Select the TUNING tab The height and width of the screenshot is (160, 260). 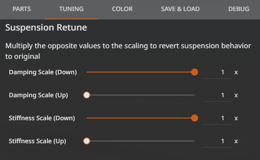pyautogui.click(x=71, y=9)
